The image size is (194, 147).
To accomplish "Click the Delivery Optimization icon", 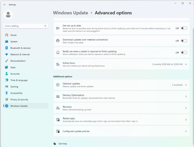I will click(x=58, y=97).
